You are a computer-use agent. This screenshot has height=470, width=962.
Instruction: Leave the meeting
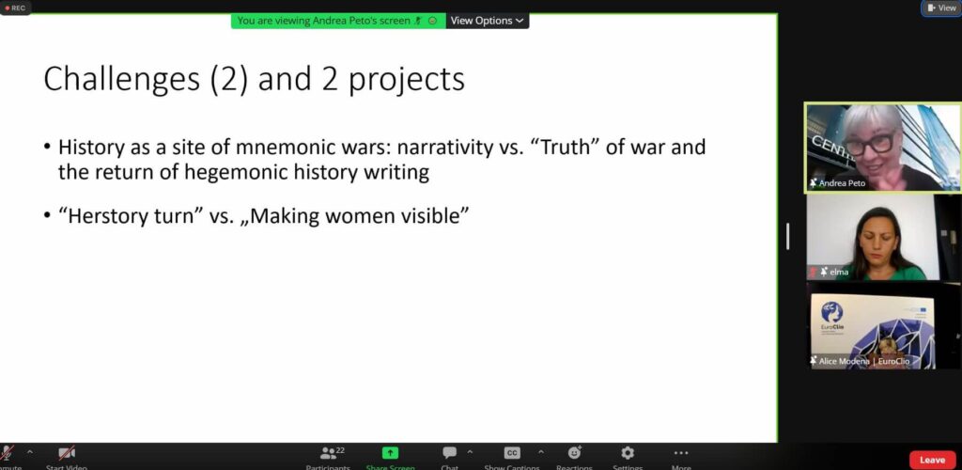[x=932, y=460]
